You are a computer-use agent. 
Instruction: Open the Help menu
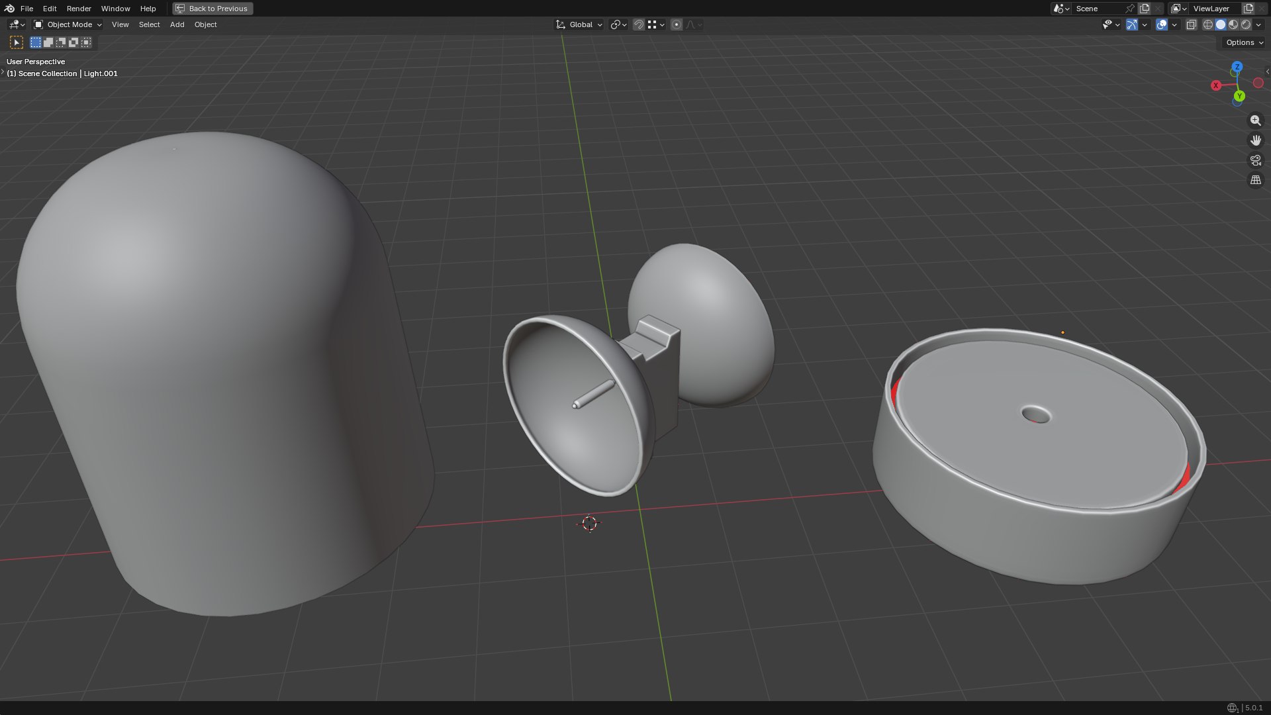click(148, 9)
